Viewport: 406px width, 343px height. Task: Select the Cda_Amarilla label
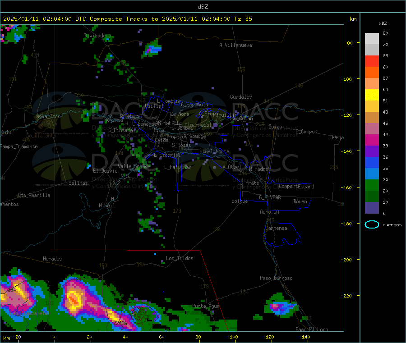click(x=34, y=195)
